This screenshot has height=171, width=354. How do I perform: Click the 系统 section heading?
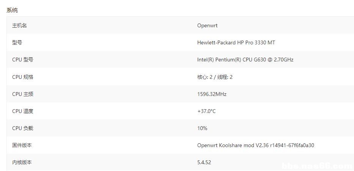pos(12,10)
